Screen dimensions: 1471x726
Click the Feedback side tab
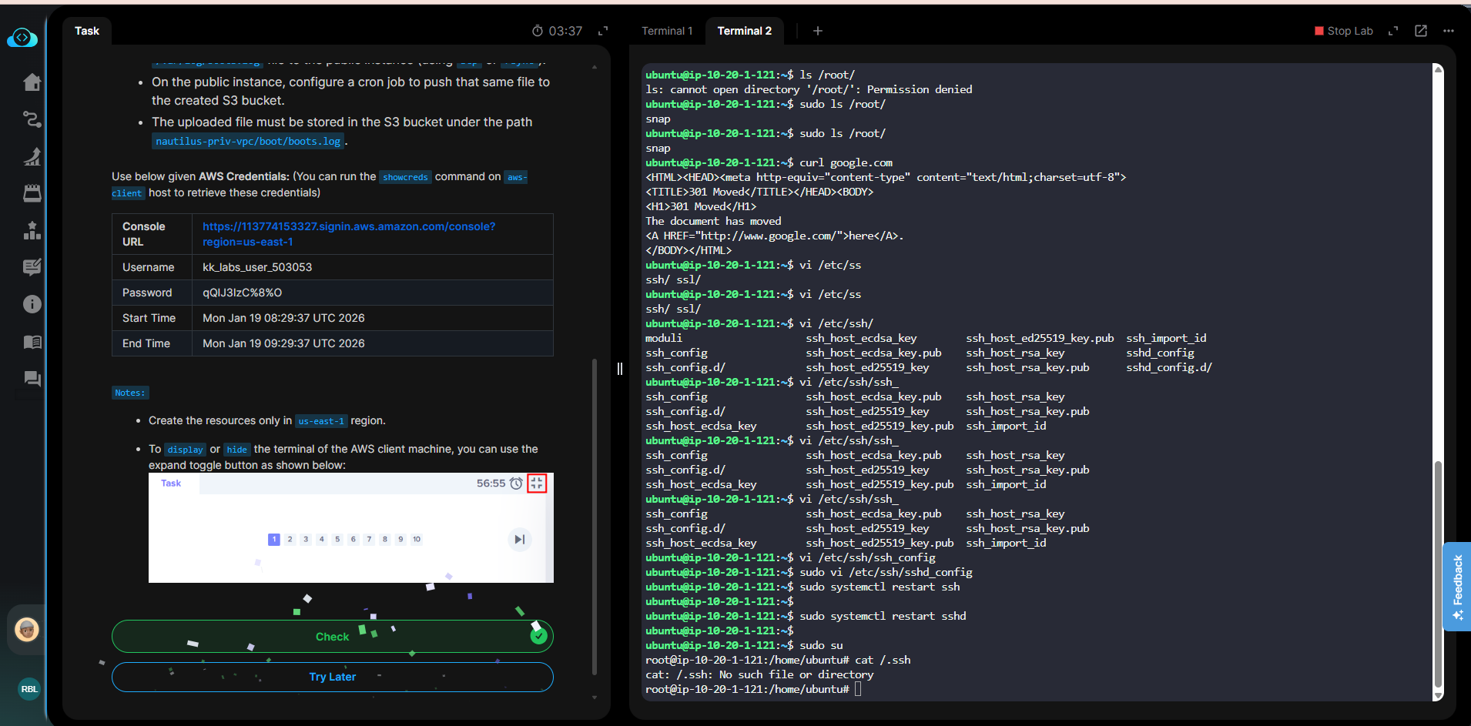click(x=1457, y=586)
